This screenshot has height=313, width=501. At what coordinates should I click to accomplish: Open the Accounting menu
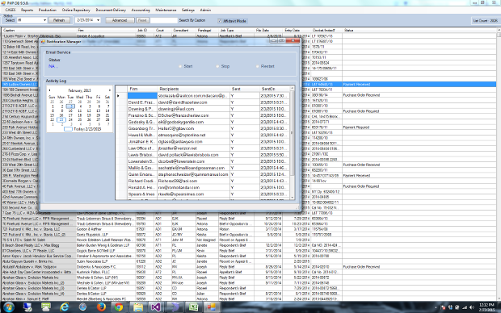pos(141,10)
